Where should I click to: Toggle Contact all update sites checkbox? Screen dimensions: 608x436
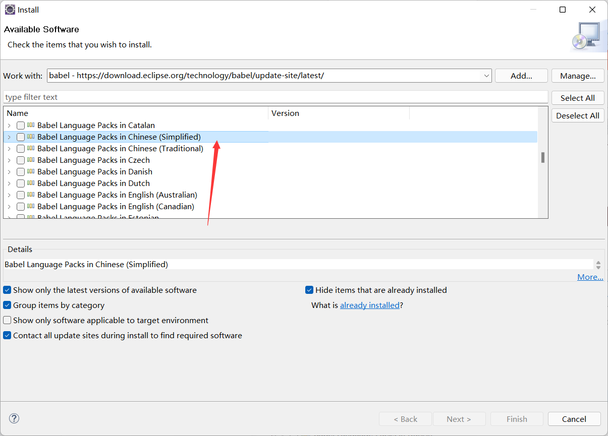(x=7, y=335)
